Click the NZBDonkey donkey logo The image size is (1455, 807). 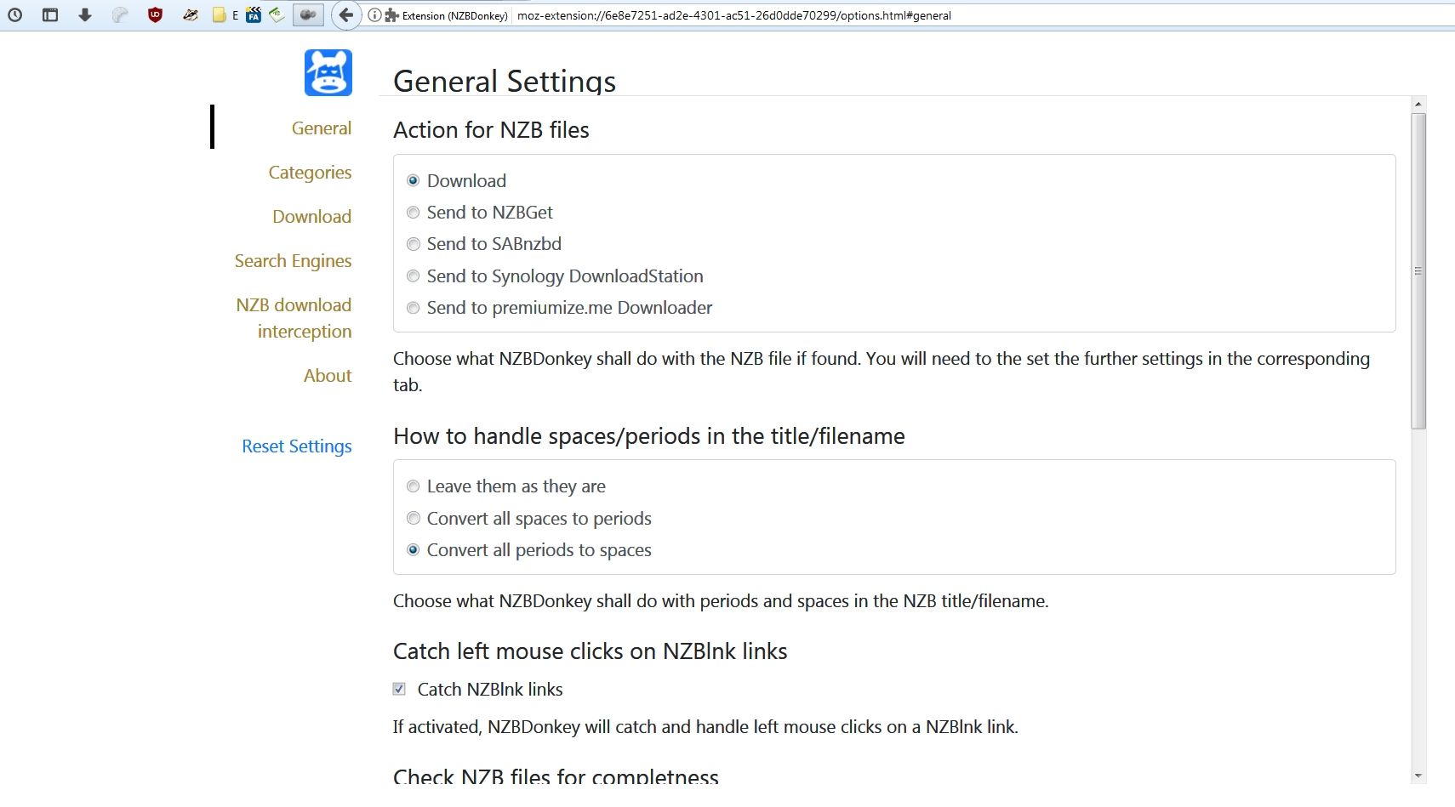point(328,72)
